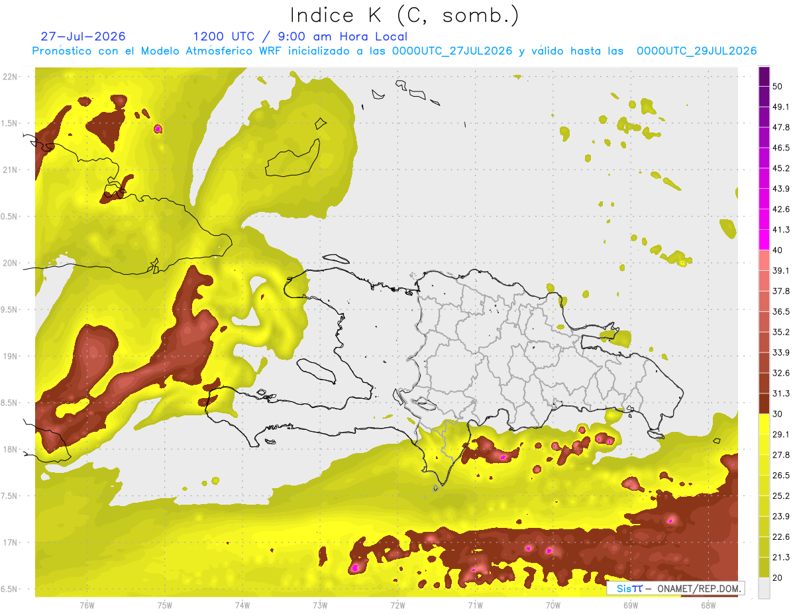Click the '70W' longitude label
Viewport: 795px width, 614px height.
click(x=553, y=605)
